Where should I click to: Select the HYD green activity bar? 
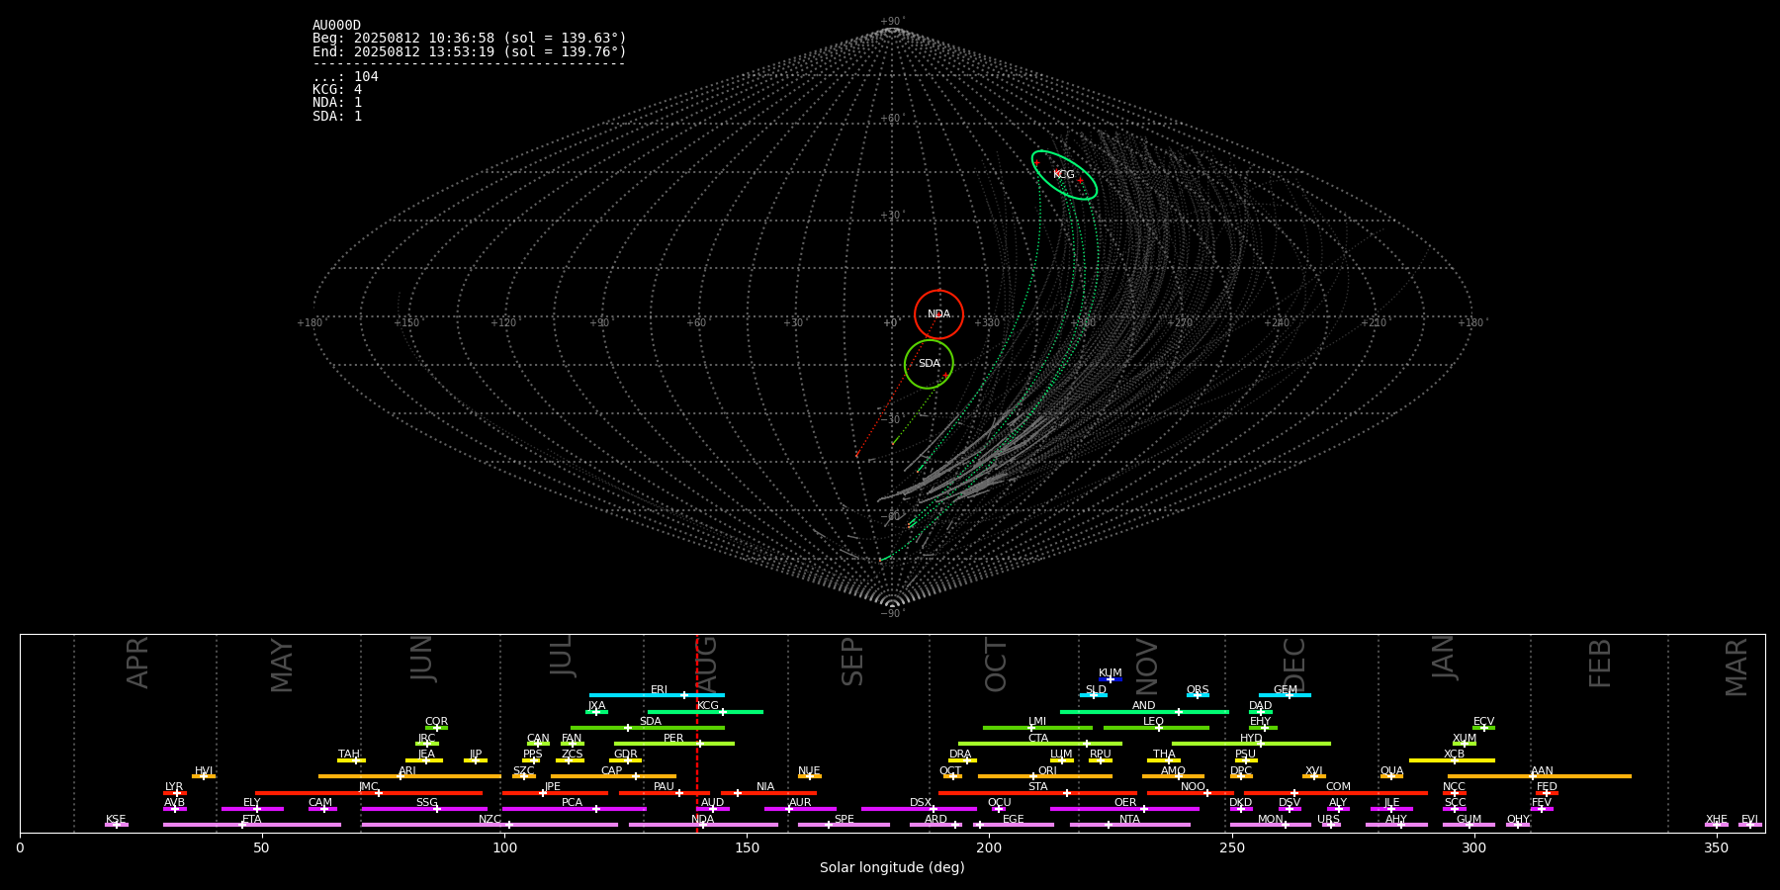click(1251, 744)
